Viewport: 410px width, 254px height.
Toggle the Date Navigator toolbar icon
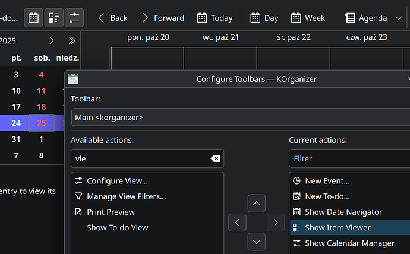(x=34, y=17)
